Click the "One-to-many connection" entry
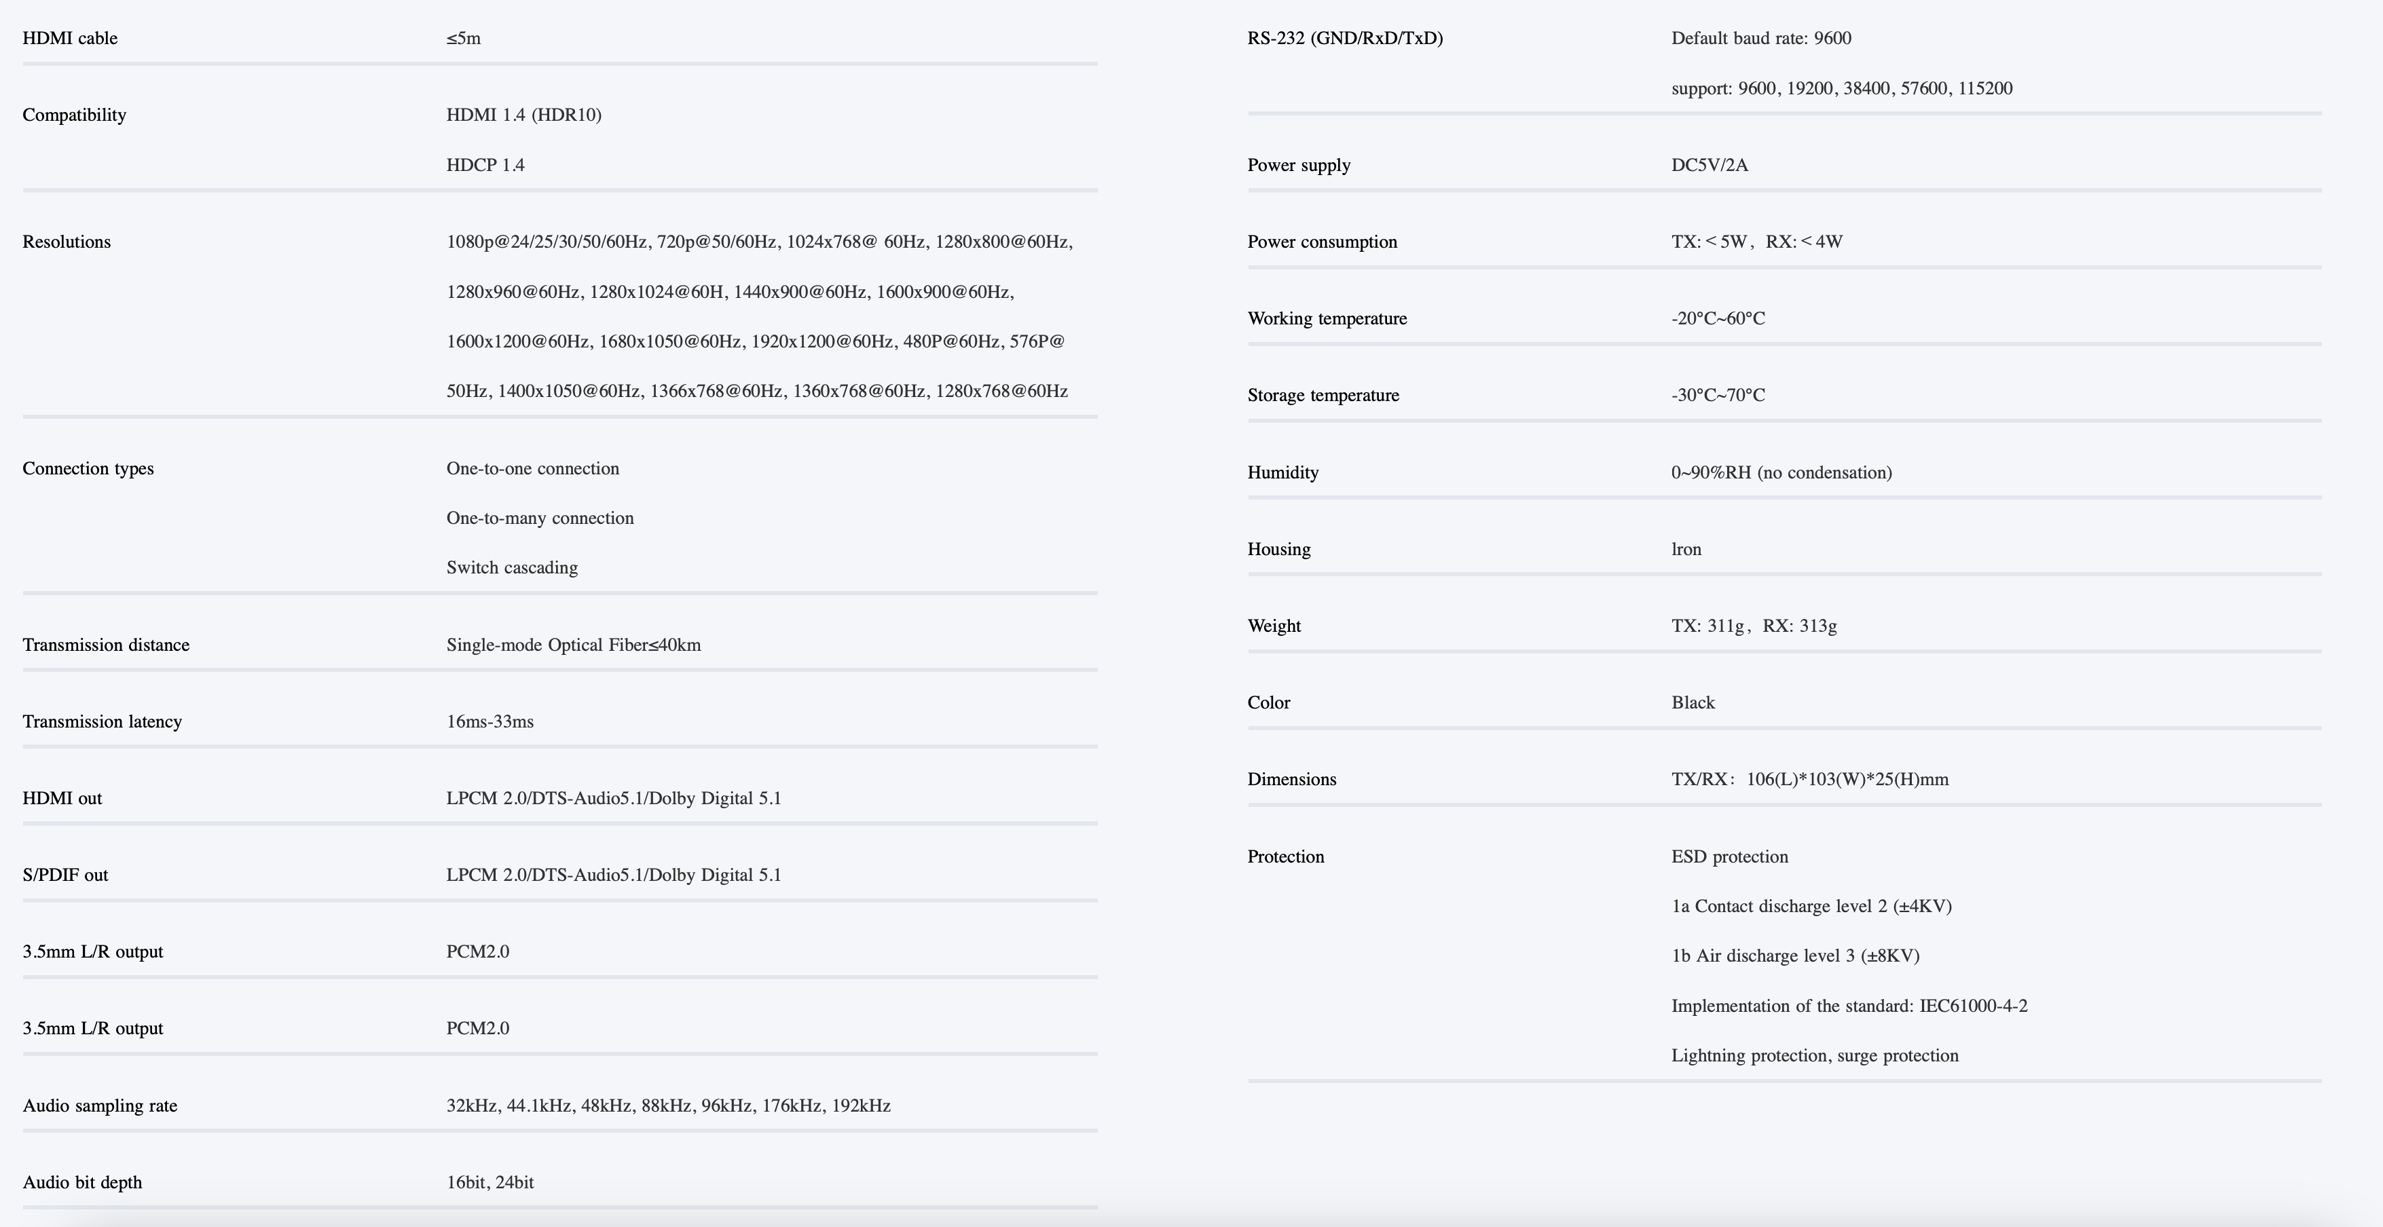This screenshot has width=2383, height=1227. point(540,518)
